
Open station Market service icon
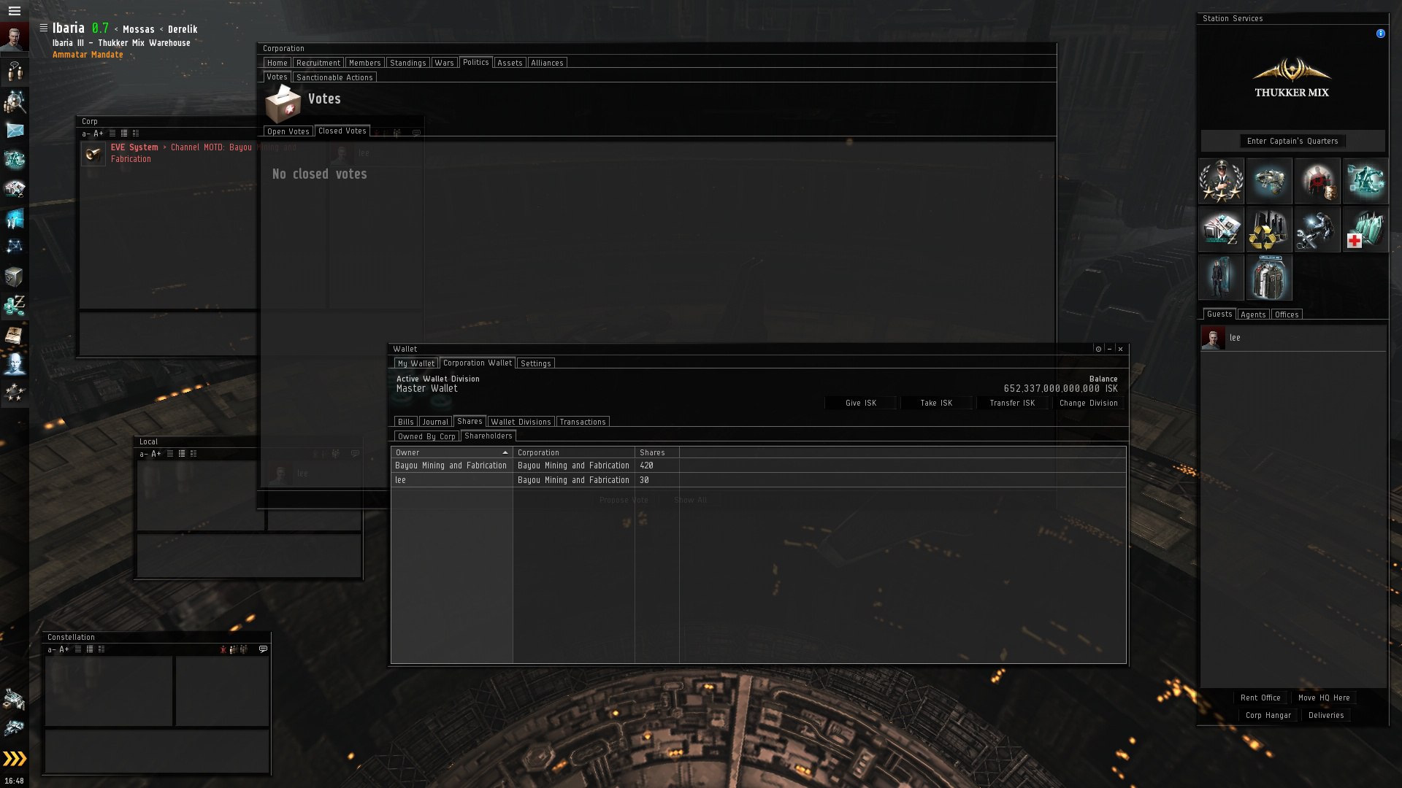point(1221,229)
